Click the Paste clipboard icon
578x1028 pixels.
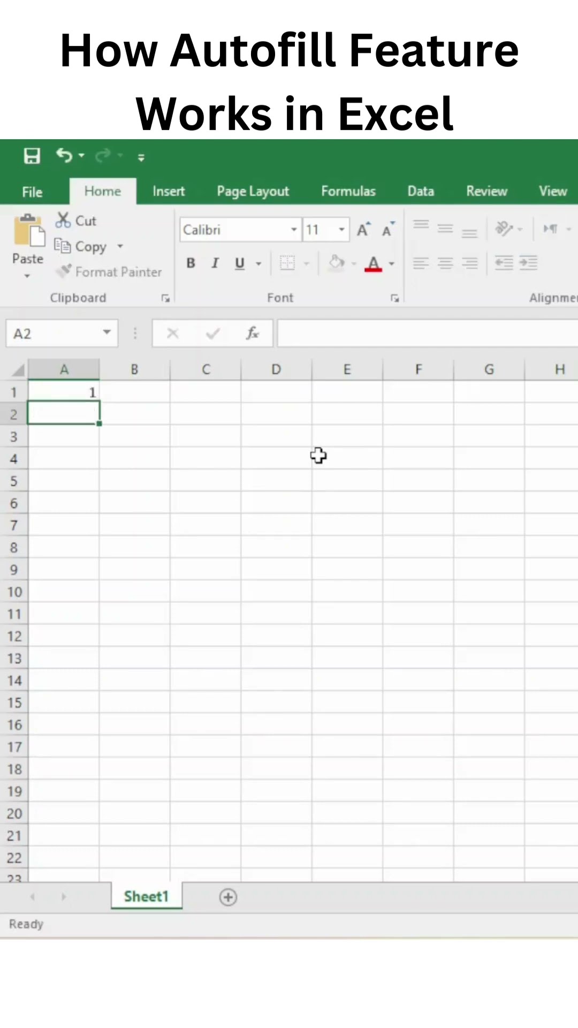pyautogui.click(x=28, y=231)
